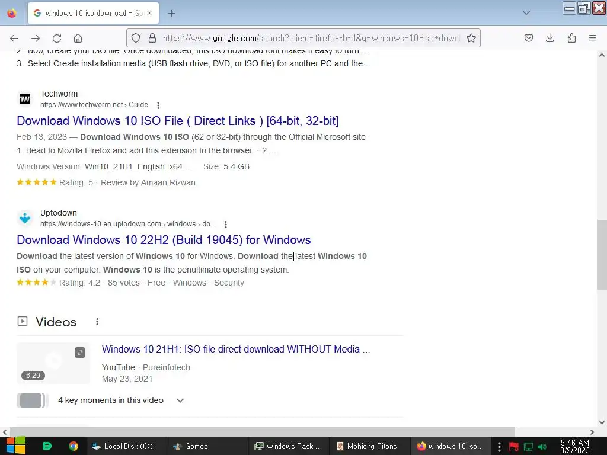Open the volume speaker tray icon

(x=542, y=447)
